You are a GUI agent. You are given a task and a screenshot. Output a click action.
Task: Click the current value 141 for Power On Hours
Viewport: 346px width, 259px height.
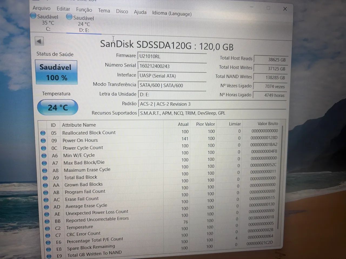tap(185, 139)
